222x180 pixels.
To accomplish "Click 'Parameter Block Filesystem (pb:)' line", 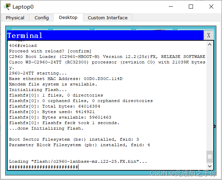I will [80, 145].
